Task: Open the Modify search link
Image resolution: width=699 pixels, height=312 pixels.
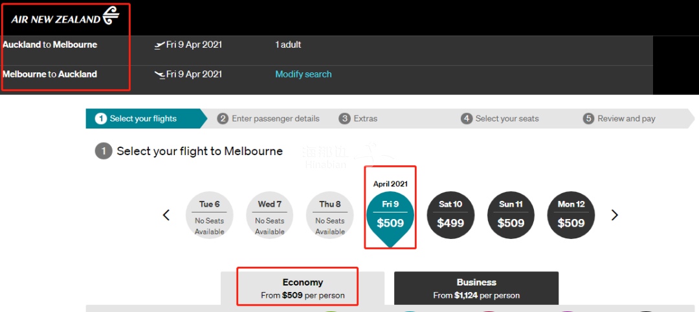Action: click(x=303, y=74)
